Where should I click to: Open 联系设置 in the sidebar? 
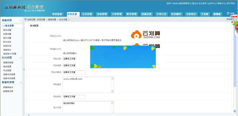pos(7,30)
